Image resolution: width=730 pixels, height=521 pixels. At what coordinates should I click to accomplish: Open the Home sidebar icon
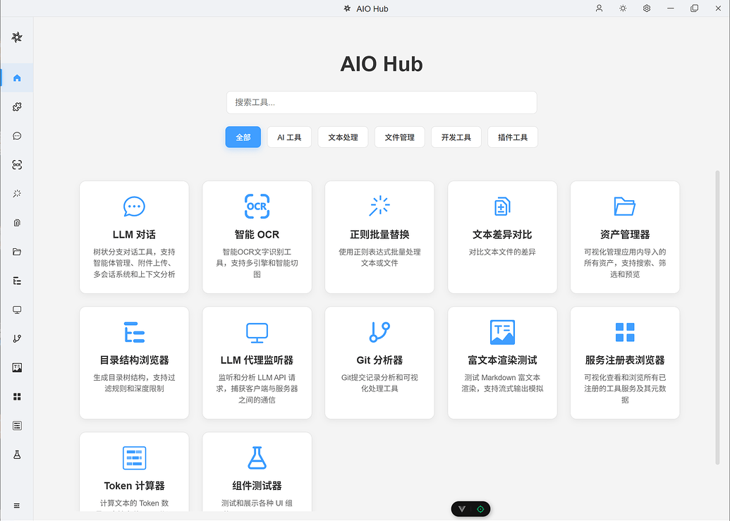[17, 78]
